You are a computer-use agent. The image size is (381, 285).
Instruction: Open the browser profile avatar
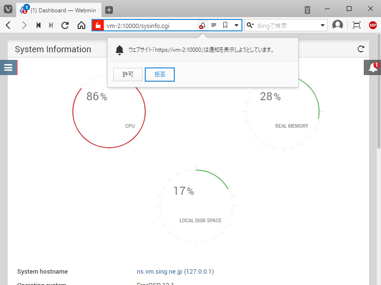coord(338,25)
